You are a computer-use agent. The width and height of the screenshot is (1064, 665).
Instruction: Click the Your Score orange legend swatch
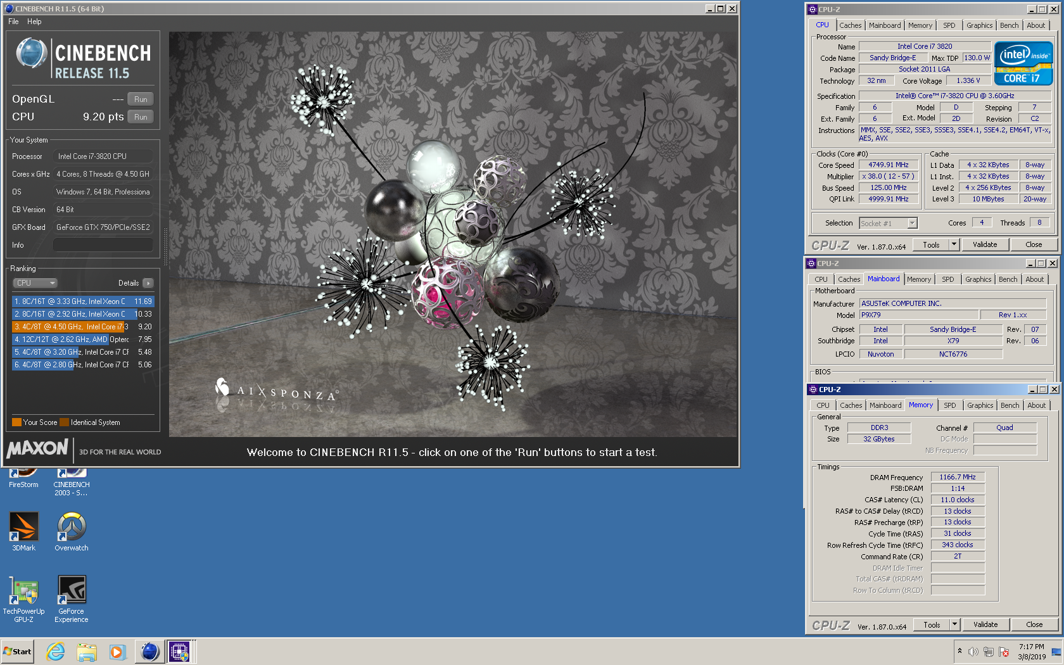pyautogui.click(x=17, y=422)
